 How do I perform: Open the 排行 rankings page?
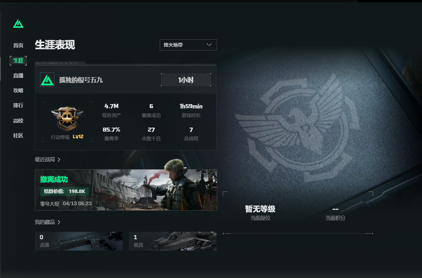[x=18, y=105]
